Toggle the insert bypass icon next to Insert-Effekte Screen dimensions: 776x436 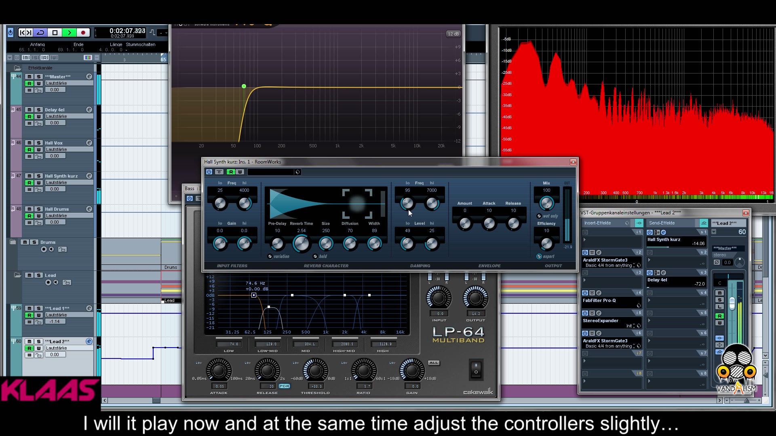[x=639, y=223]
